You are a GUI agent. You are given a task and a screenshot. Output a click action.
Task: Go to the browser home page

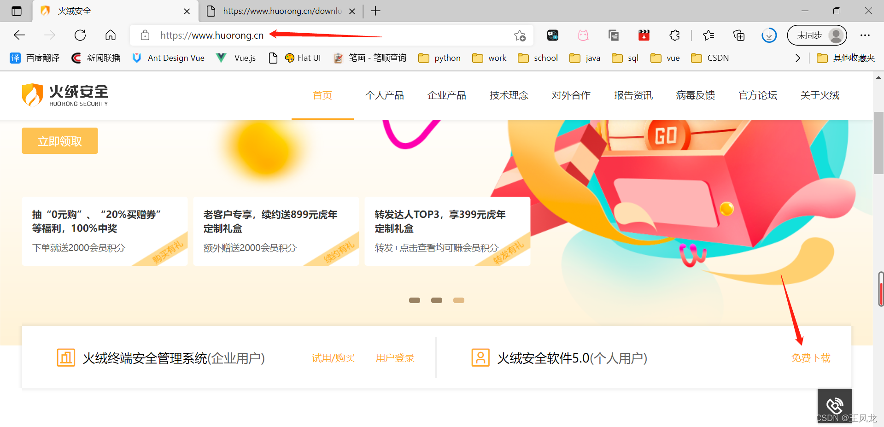click(x=111, y=35)
